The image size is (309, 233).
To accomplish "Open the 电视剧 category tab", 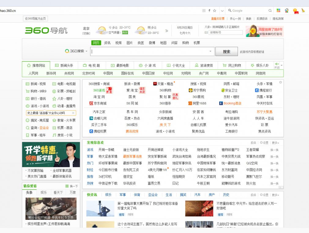I will [92, 66].
